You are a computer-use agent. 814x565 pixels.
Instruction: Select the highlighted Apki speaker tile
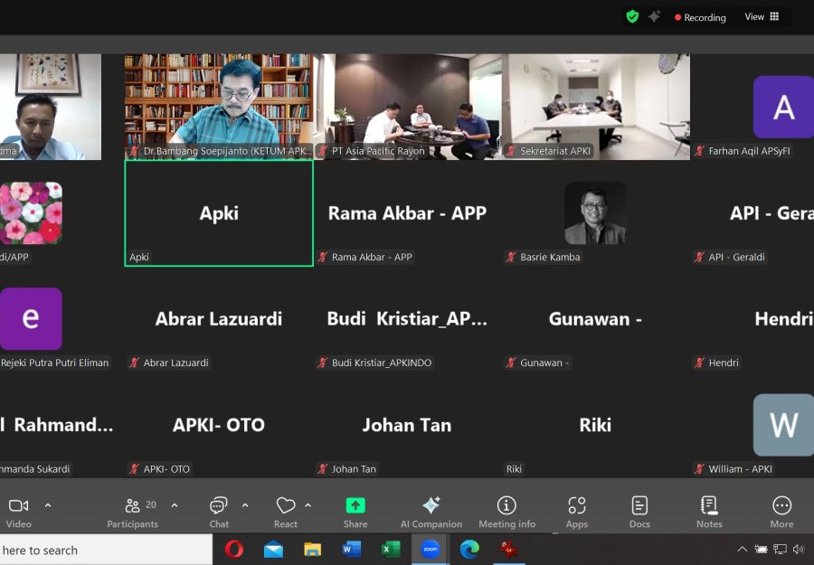pos(219,212)
